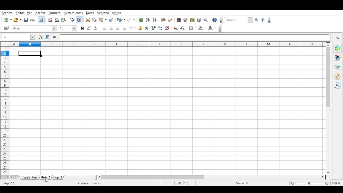Toggle justified alignment
This screenshot has height=193, width=343.
[x=125, y=28]
